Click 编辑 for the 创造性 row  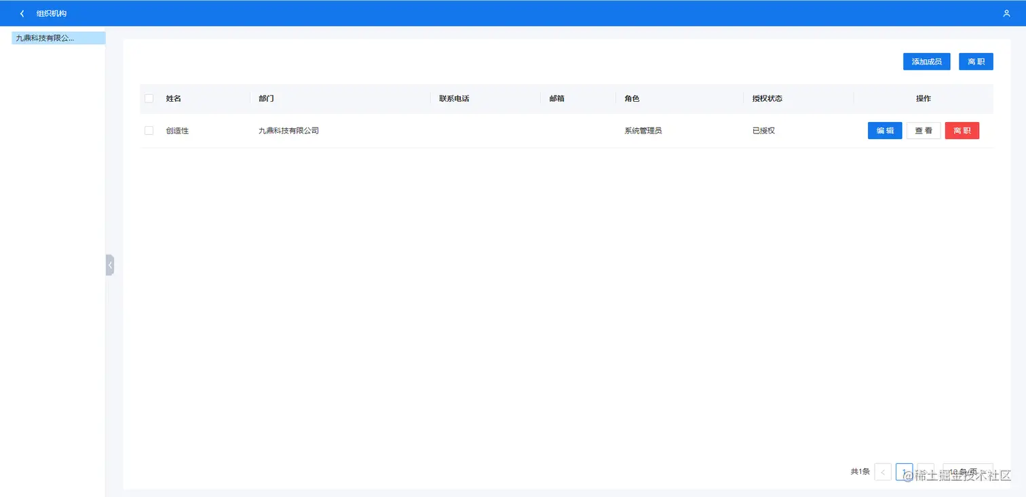[x=885, y=130]
